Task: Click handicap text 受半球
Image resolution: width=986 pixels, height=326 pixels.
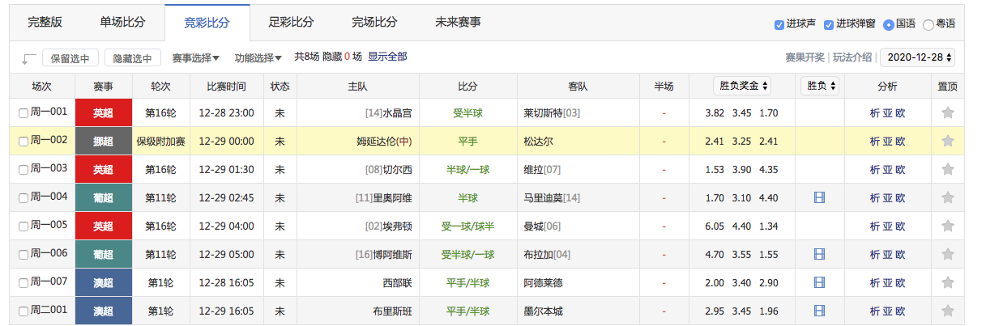Action: click(467, 113)
